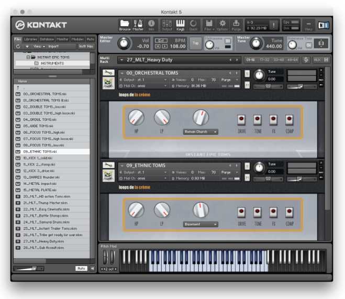Open the Quick-load catalog icon
Viewport: 345px width, 299px height.
[193, 25]
